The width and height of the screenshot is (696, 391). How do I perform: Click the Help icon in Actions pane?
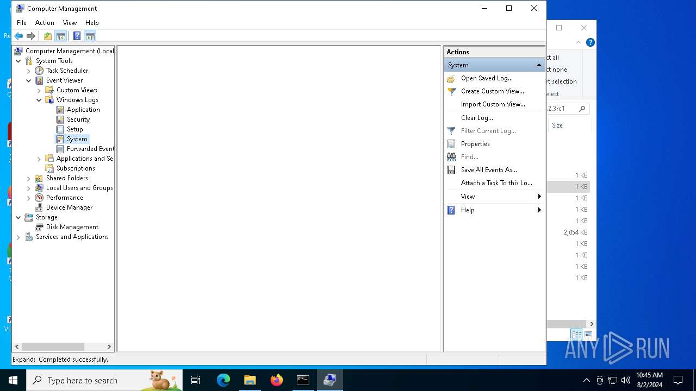click(x=451, y=210)
